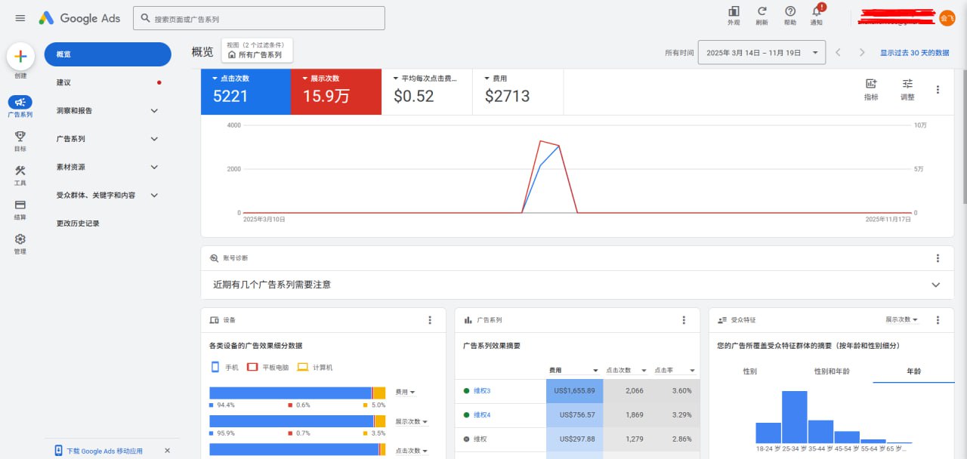Open the 帮助 help icon
Viewport: 967px width, 459px height.
tap(789, 13)
